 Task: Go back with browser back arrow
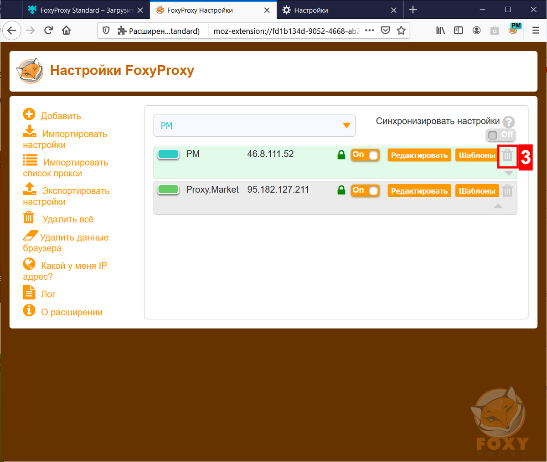(x=12, y=31)
